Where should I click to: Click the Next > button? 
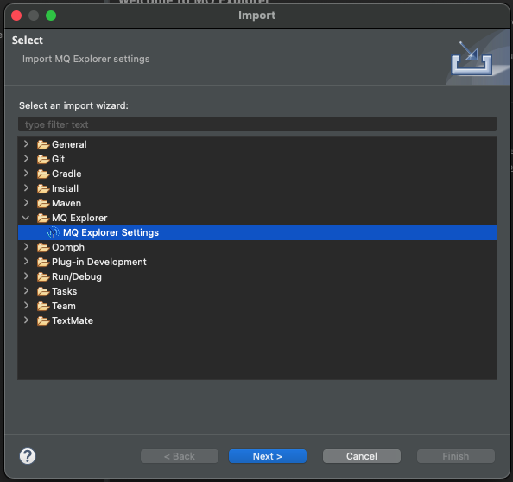click(x=268, y=456)
